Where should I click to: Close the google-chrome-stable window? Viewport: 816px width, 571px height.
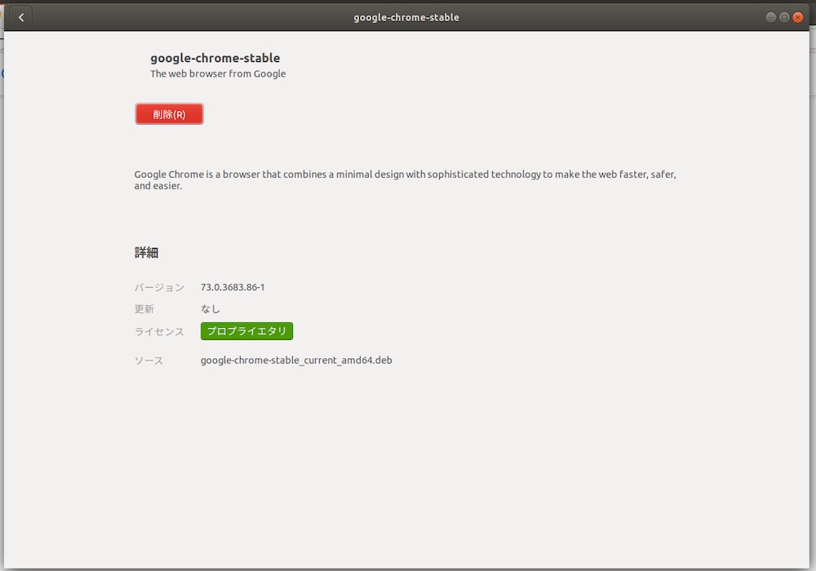[x=798, y=17]
